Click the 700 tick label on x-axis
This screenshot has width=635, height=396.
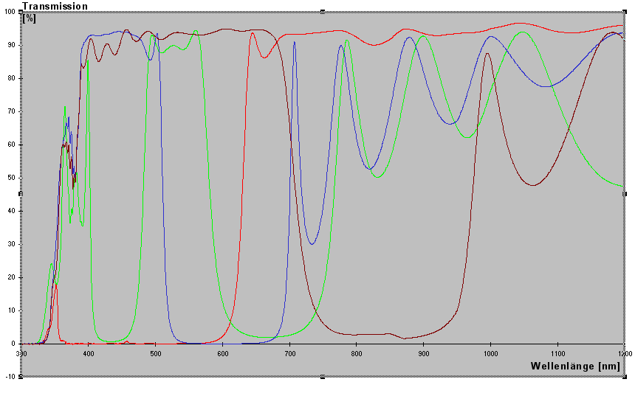[x=289, y=353]
